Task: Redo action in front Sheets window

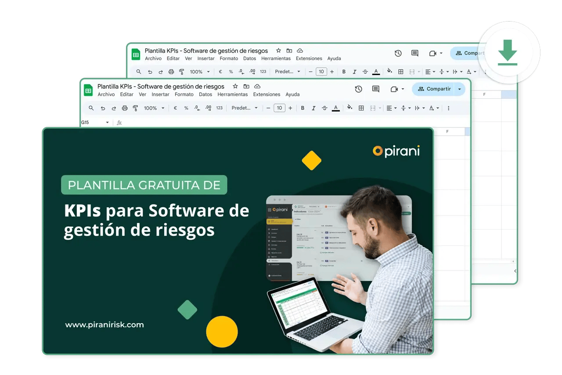Action: 114,108
